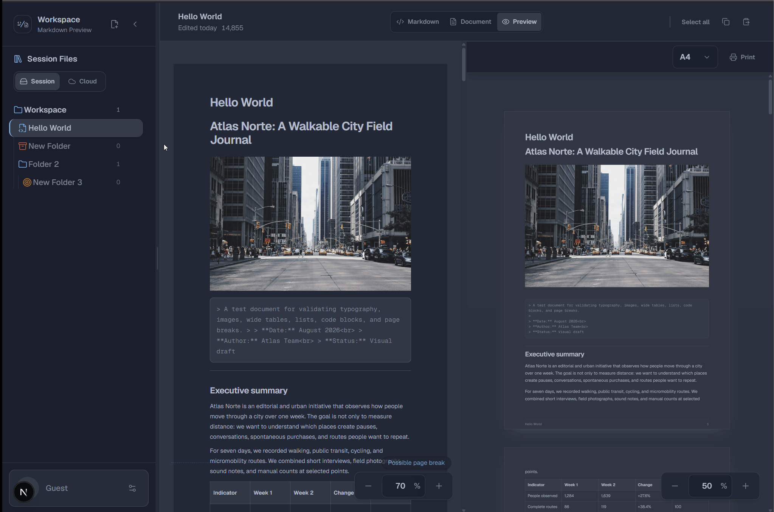Switch to the Document tab
Image resolution: width=774 pixels, height=512 pixels.
pyautogui.click(x=471, y=22)
